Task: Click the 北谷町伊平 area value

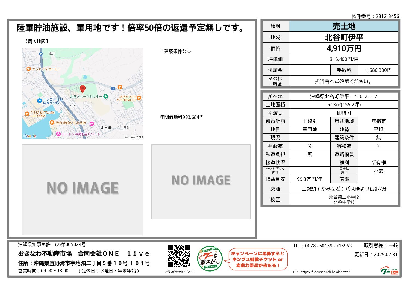Action: [344, 37]
